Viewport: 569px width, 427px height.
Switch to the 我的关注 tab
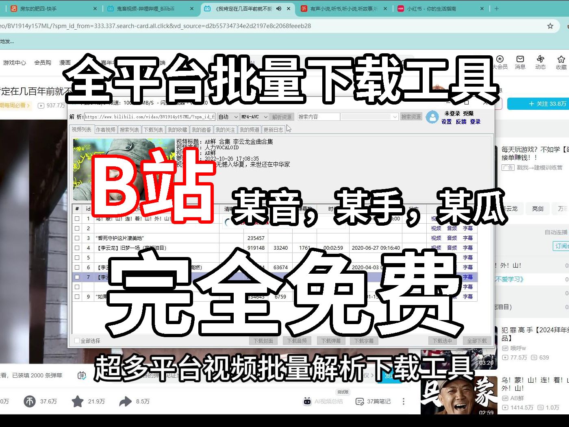click(x=226, y=130)
